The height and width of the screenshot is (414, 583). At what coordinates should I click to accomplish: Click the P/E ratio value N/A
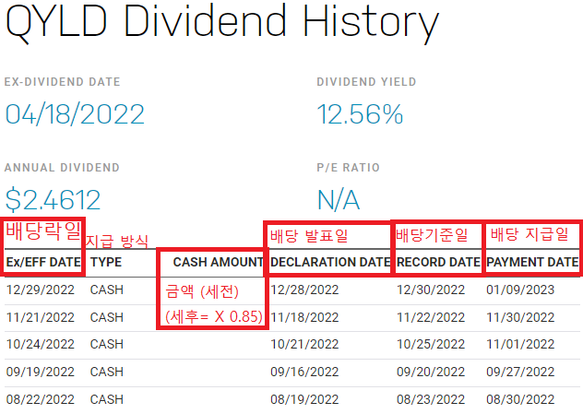pos(338,200)
